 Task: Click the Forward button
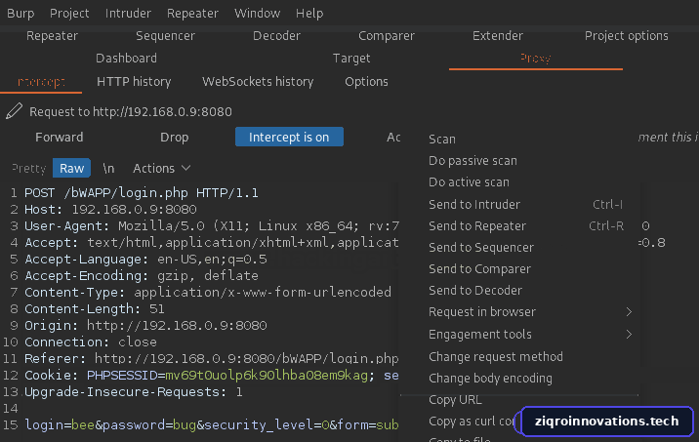click(60, 138)
